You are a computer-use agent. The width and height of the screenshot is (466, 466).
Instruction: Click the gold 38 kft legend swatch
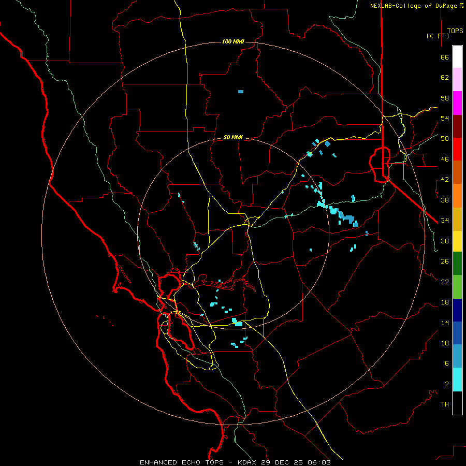click(457, 219)
